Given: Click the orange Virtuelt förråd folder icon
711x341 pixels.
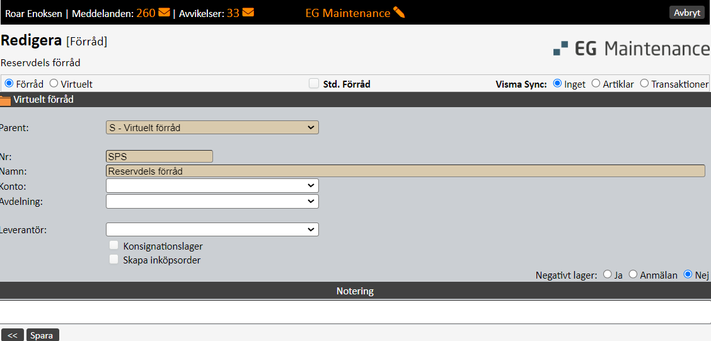Looking at the screenshot, I should pos(6,100).
